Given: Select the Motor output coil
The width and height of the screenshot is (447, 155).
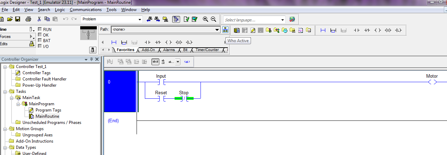Looking at the screenshot, I should click(432, 82).
